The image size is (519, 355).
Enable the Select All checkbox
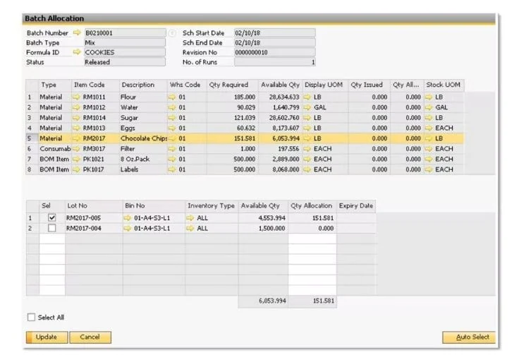31,318
